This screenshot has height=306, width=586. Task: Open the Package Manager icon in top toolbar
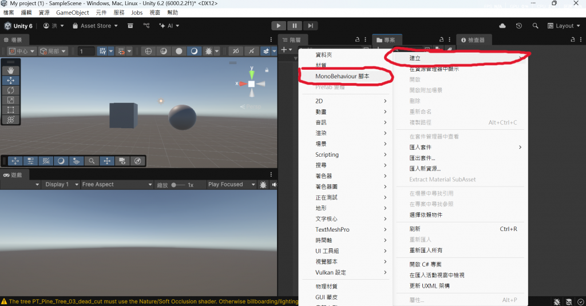pyautogui.click(x=130, y=26)
